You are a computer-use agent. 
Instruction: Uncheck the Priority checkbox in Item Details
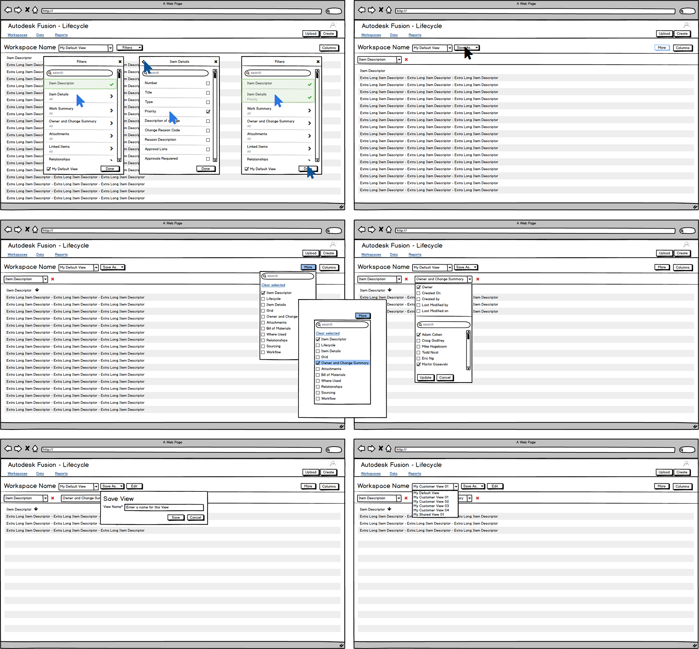(x=208, y=112)
